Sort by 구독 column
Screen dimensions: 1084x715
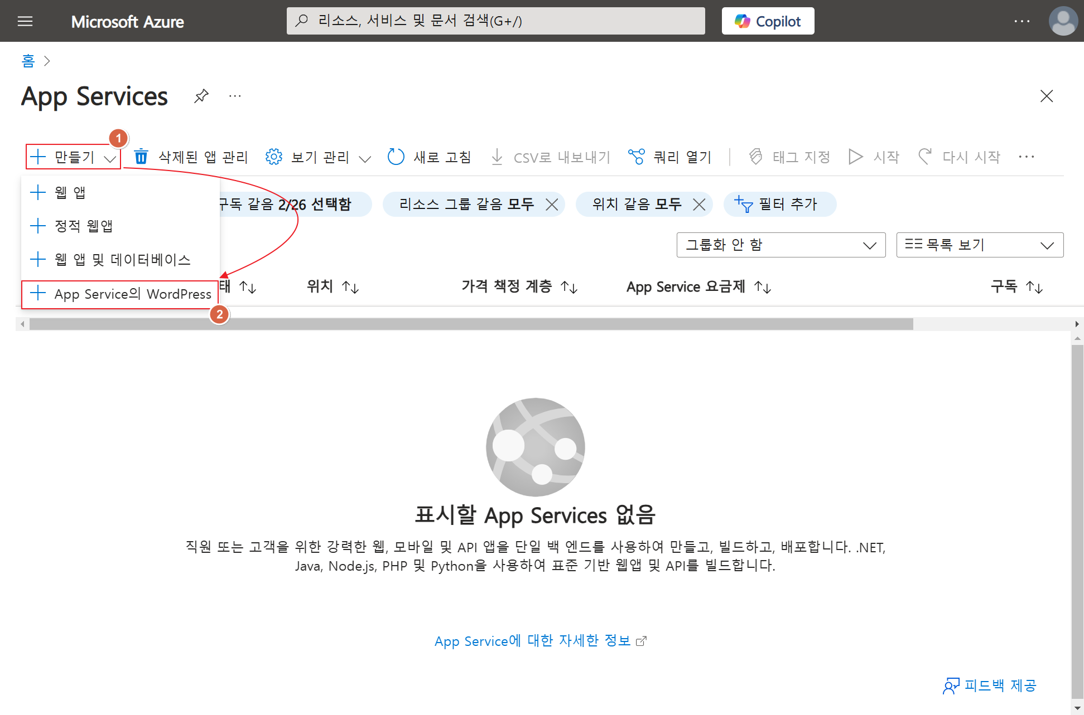point(1016,287)
